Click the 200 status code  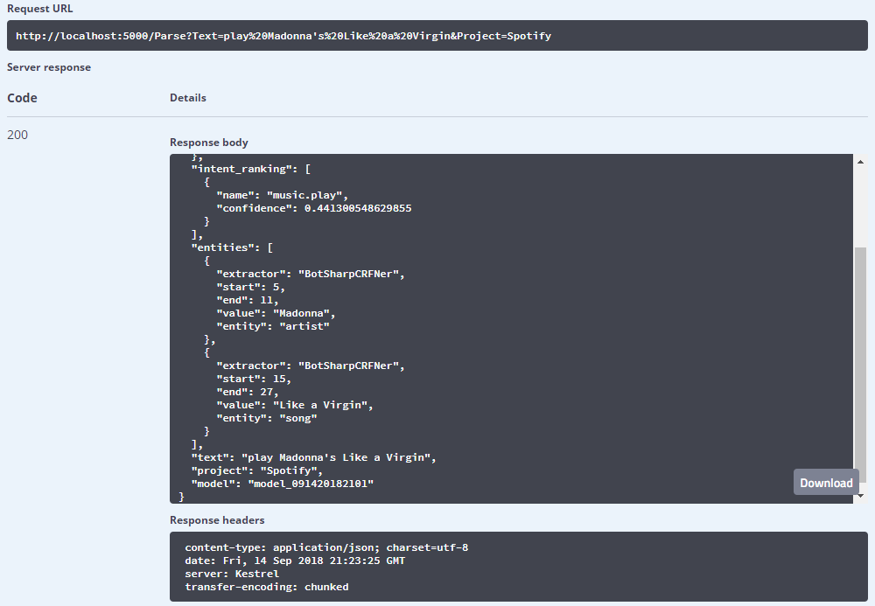click(x=17, y=135)
